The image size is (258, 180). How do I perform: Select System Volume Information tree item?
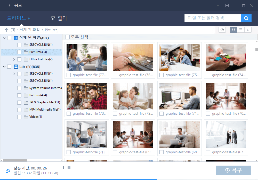click(46, 88)
